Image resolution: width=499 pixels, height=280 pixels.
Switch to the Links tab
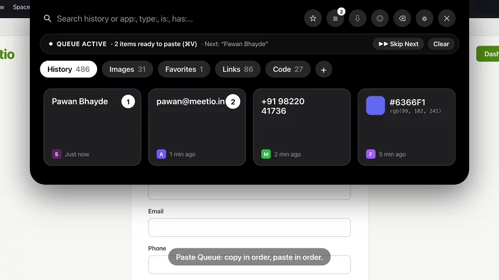point(238,69)
